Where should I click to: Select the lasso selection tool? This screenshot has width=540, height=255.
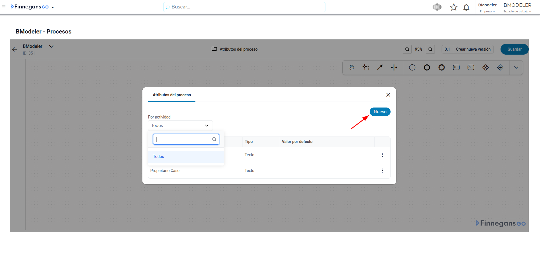(x=366, y=68)
